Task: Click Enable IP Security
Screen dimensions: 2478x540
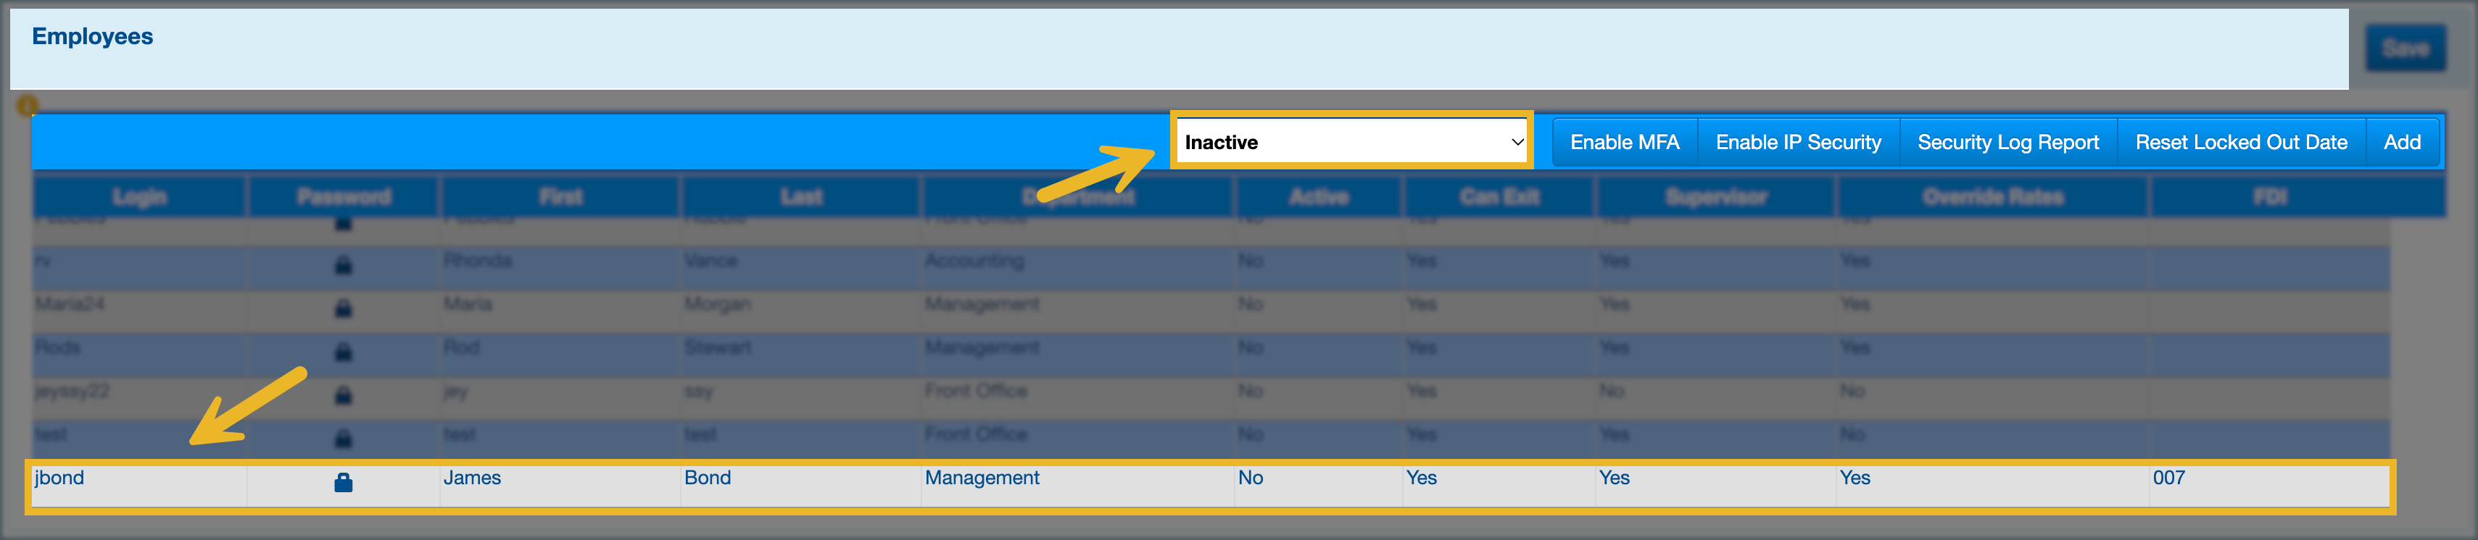Action: point(1797,142)
